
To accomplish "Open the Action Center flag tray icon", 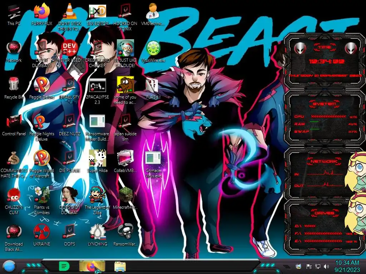I will pos(309,267).
